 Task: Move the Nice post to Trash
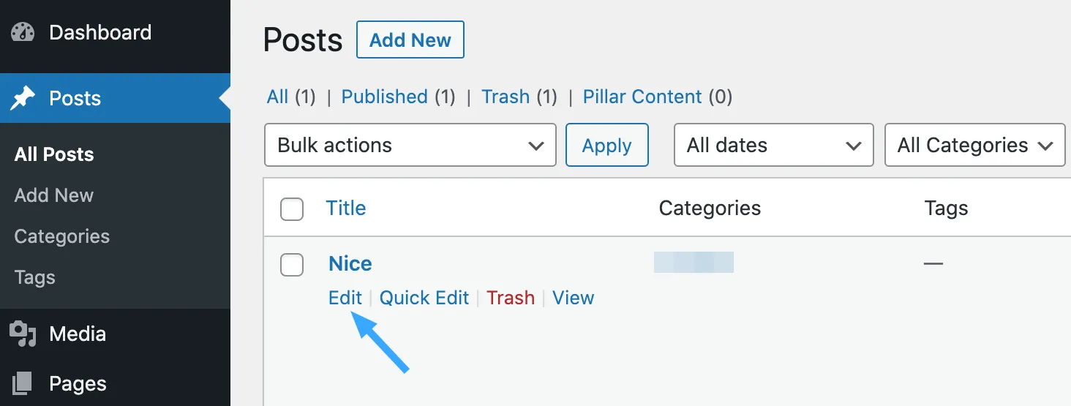point(511,298)
